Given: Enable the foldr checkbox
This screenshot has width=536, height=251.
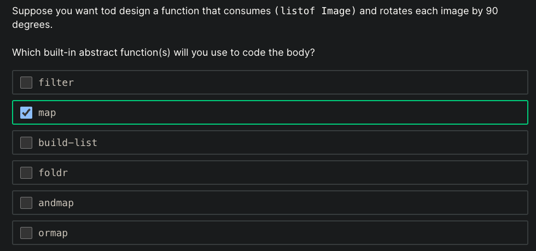Looking at the screenshot, I should pyautogui.click(x=26, y=173).
